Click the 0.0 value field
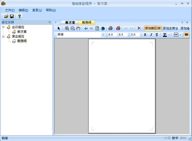 tap(135, 35)
